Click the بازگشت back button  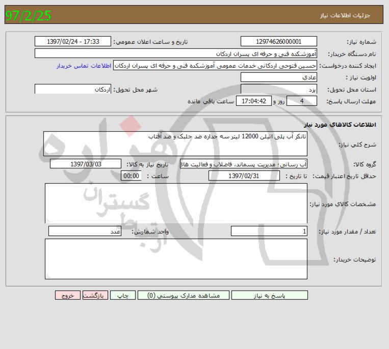tap(95, 296)
